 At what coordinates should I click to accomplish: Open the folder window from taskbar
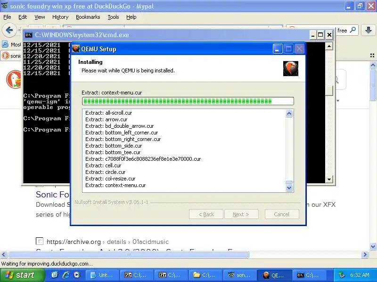tap(205, 275)
